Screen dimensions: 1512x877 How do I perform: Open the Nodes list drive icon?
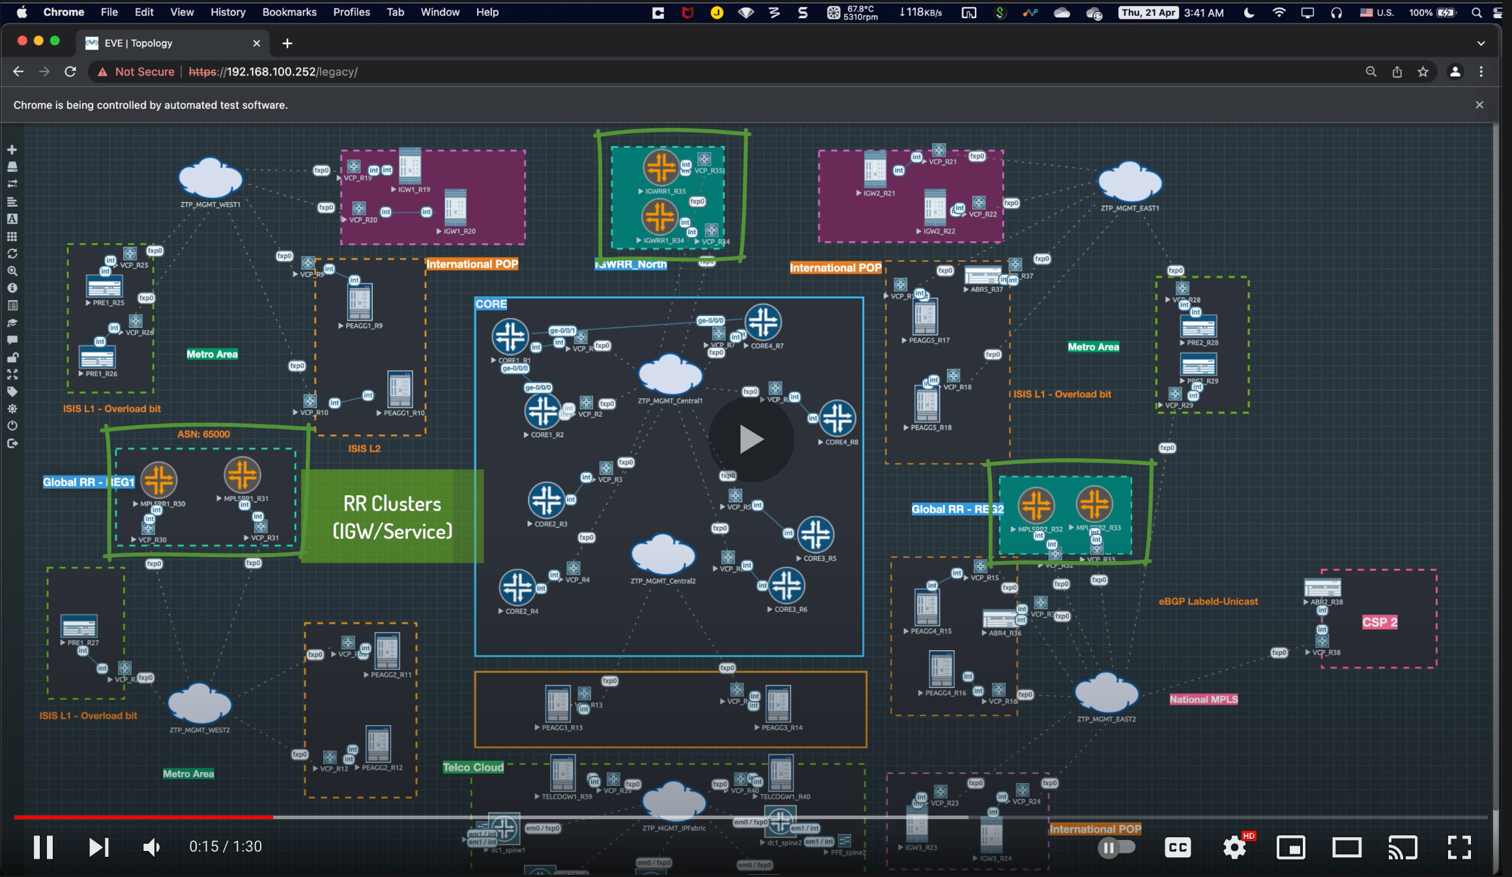pyautogui.click(x=12, y=167)
